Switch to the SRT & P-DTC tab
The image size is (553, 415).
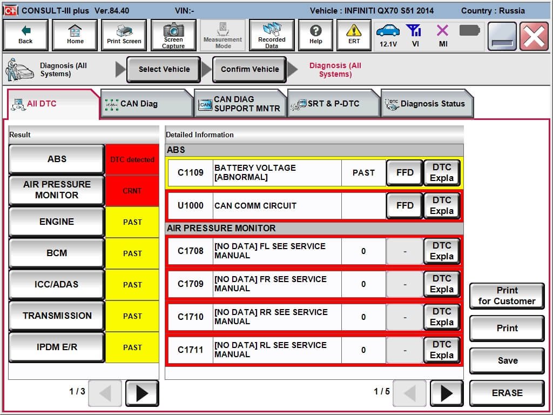click(333, 104)
